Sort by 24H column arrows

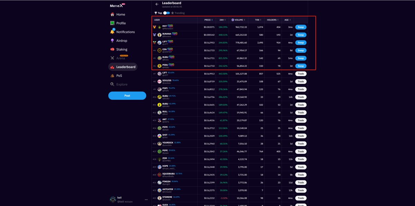225,20
